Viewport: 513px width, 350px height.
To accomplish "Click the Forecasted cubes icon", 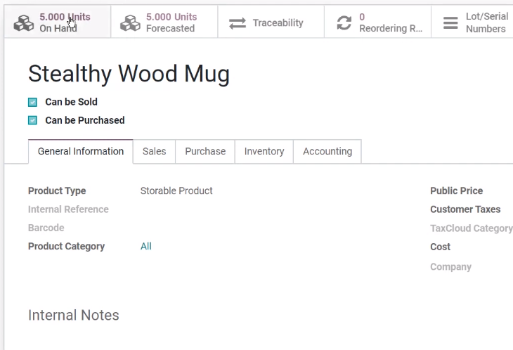I will (x=130, y=23).
